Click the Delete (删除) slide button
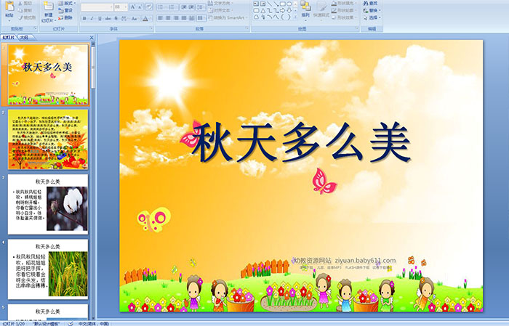The height and width of the screenshot is (326, 509). point(66,17)
